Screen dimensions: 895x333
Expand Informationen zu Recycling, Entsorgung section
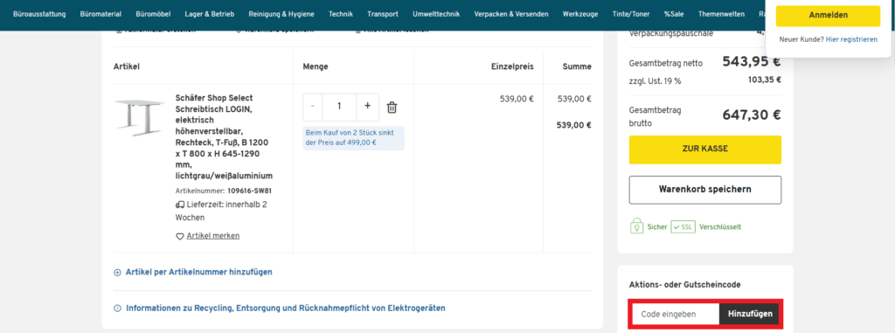pyautogui.click(x=286, y=309)
